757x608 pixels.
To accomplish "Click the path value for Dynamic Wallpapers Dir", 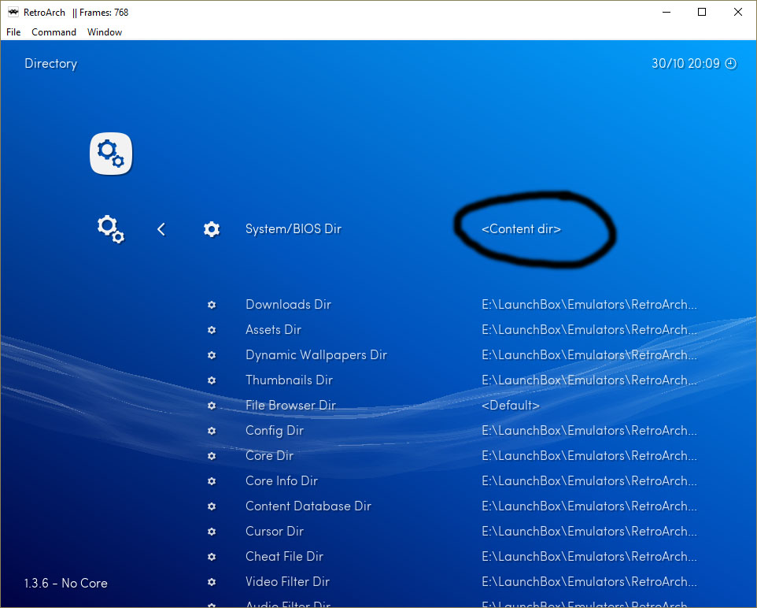I will pos(589,354).
